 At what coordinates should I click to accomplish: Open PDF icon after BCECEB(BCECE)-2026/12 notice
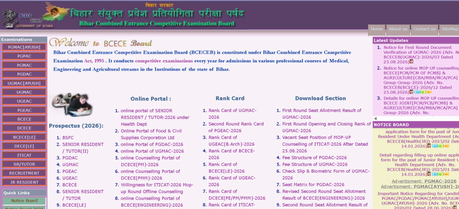click(411, 92)
